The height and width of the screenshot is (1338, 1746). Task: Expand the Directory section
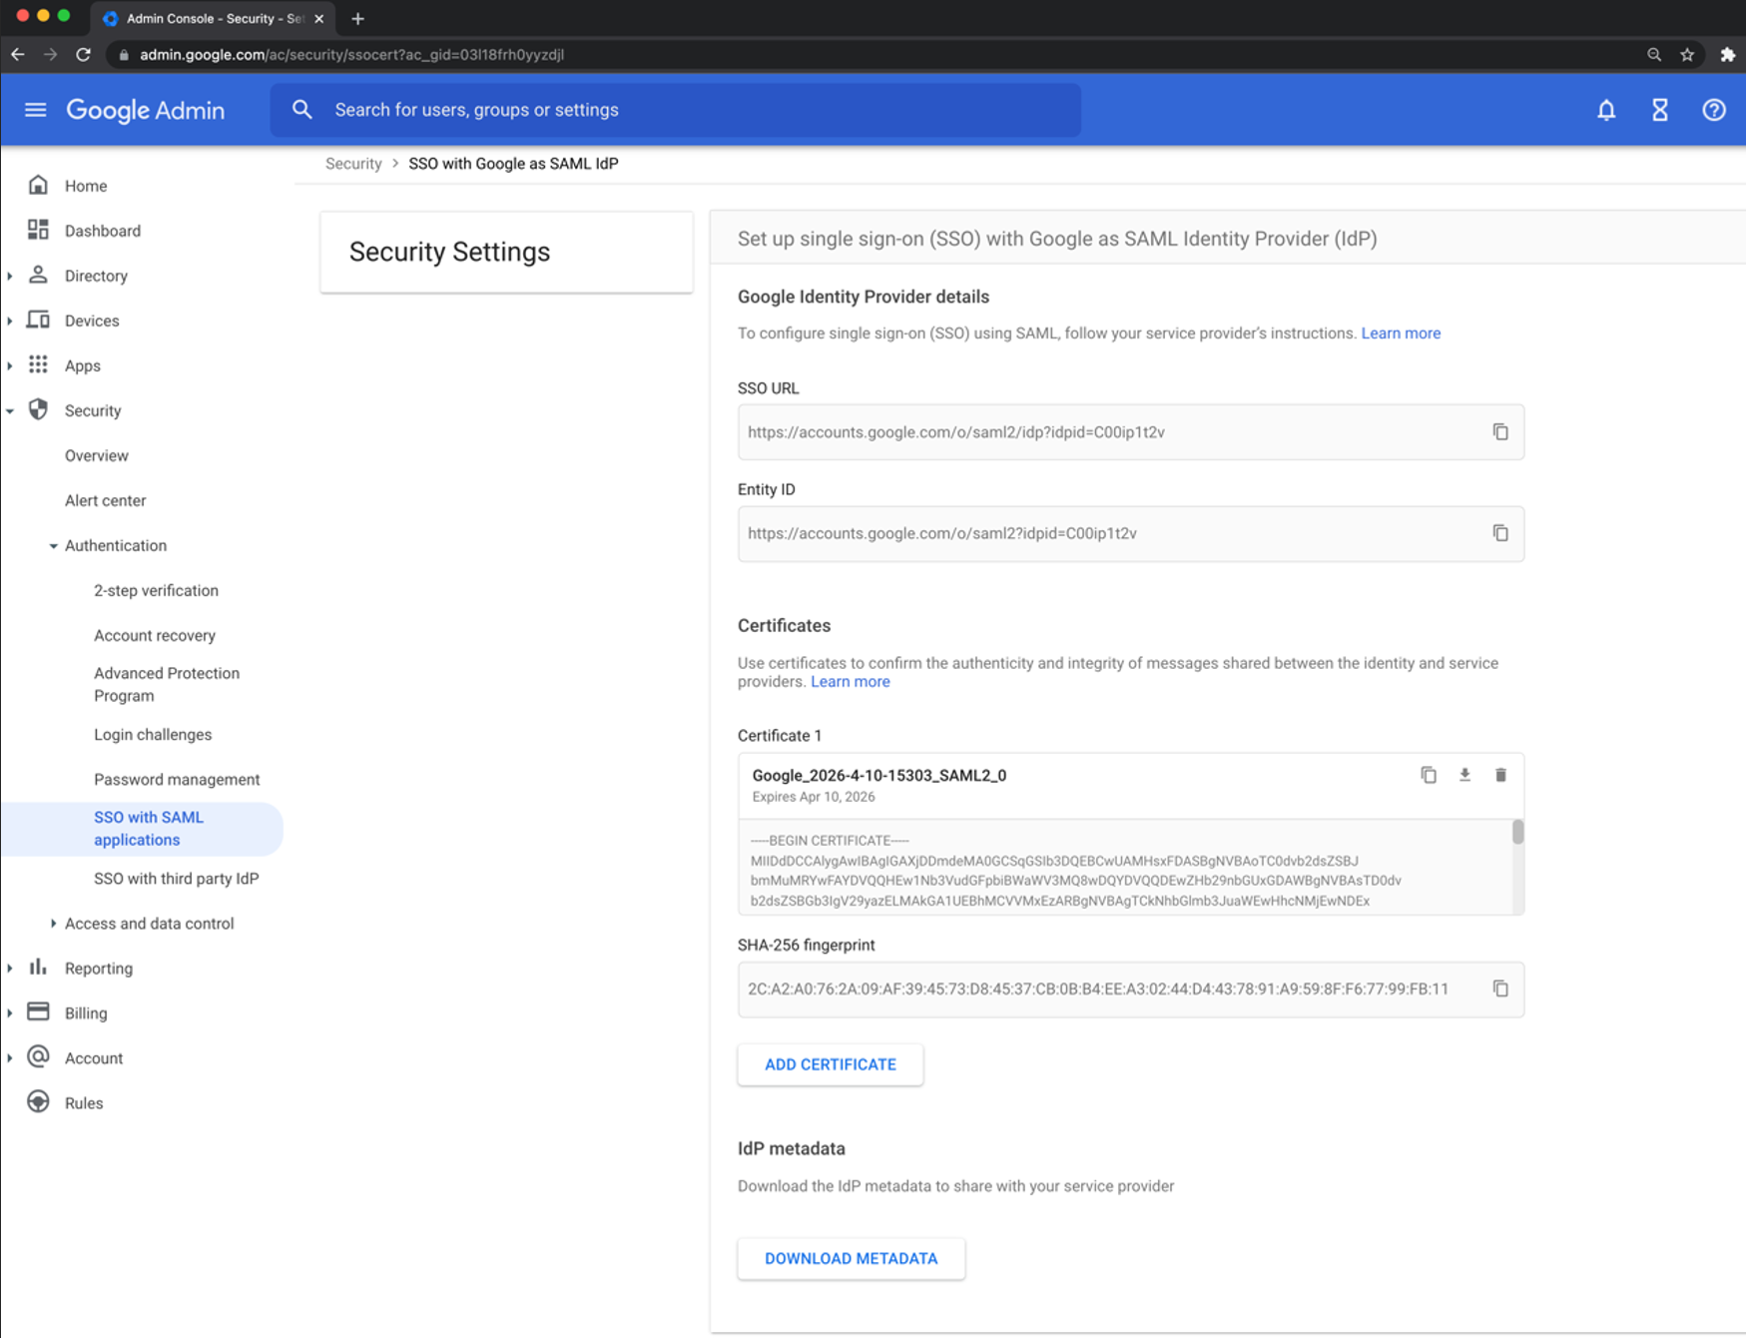pos(10,276)
